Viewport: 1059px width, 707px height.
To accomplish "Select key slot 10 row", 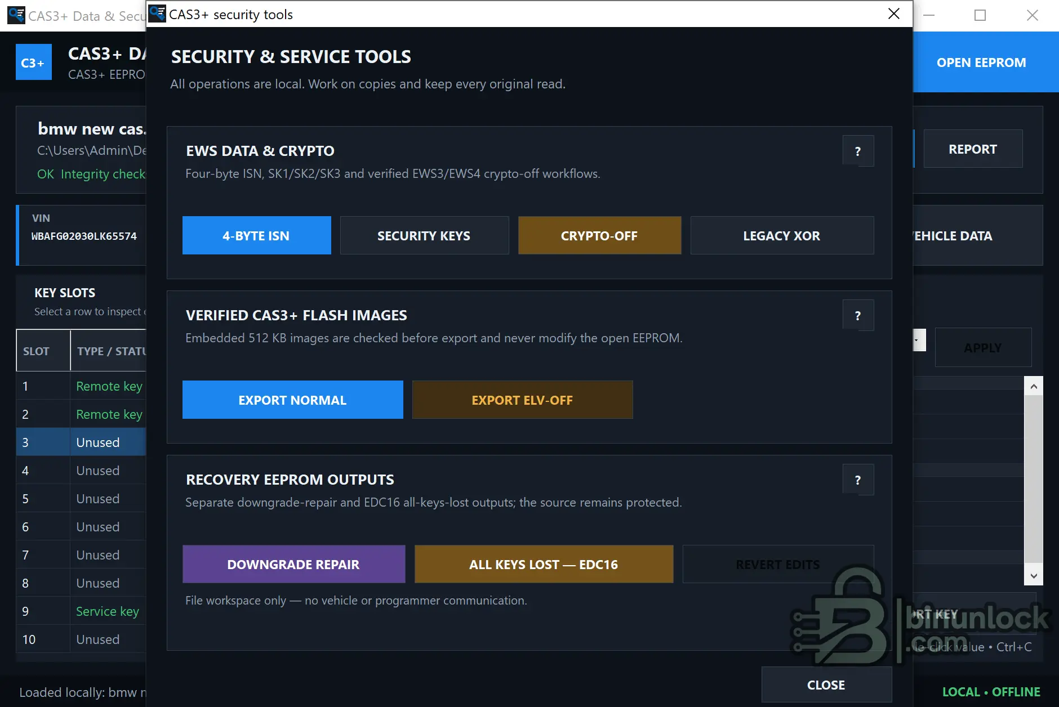I will pyautogui.click(x=81, y=639).
